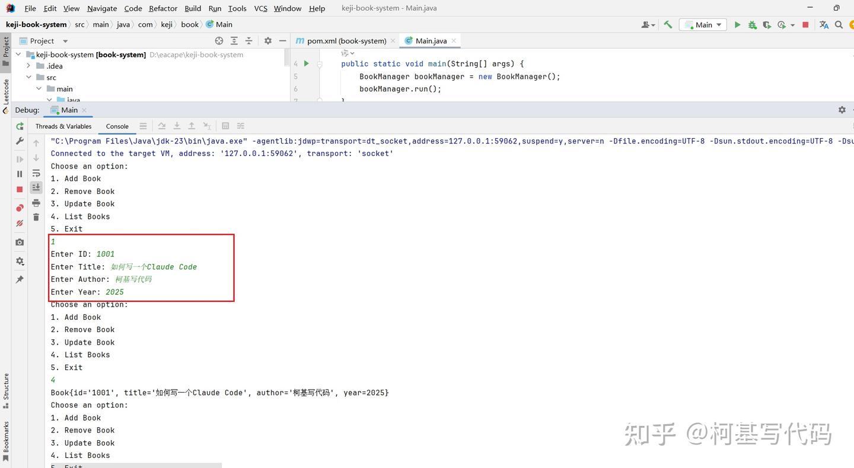Open the Refactor menu
Image resolution: width=854 pixels, height=468 pixels.
163,8
